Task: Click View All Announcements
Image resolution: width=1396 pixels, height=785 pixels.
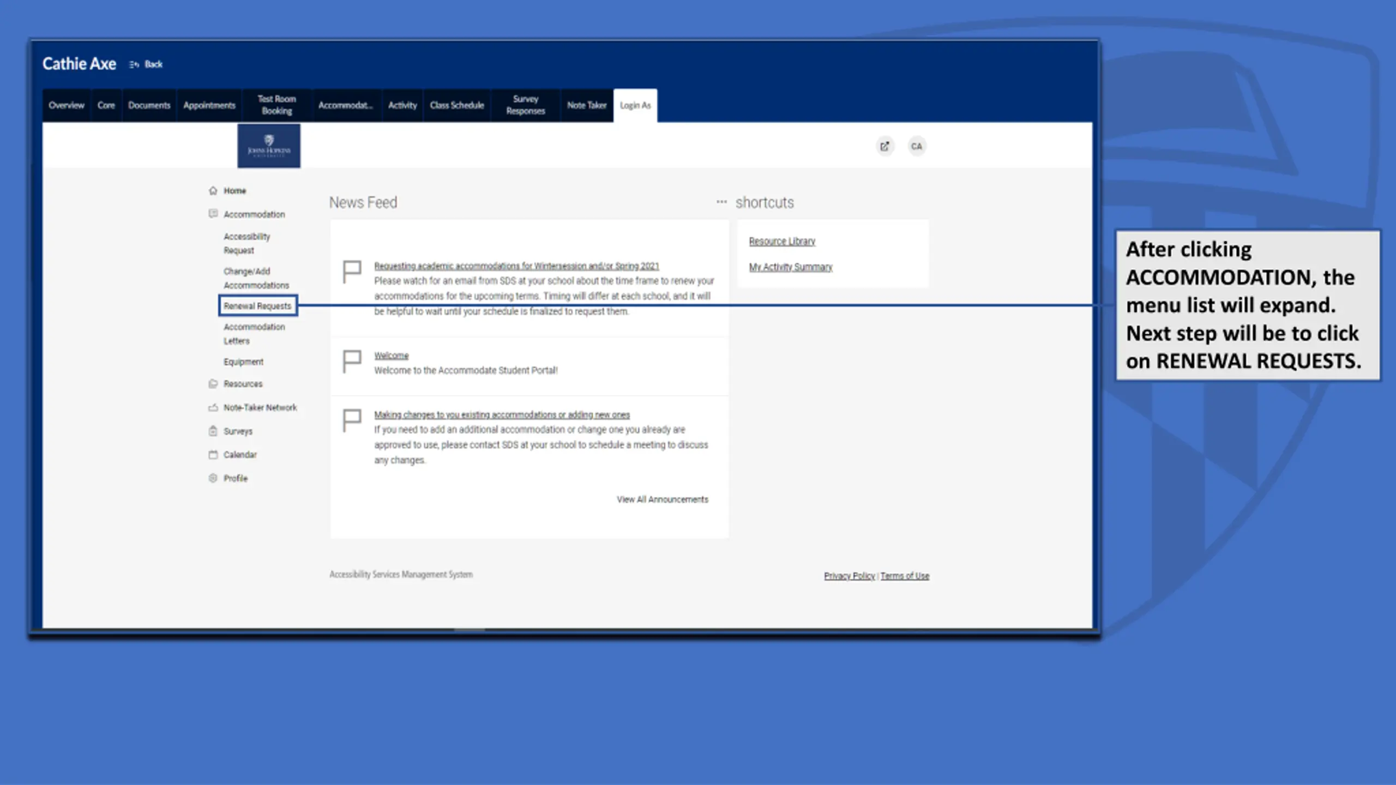Action: [663, 499]
